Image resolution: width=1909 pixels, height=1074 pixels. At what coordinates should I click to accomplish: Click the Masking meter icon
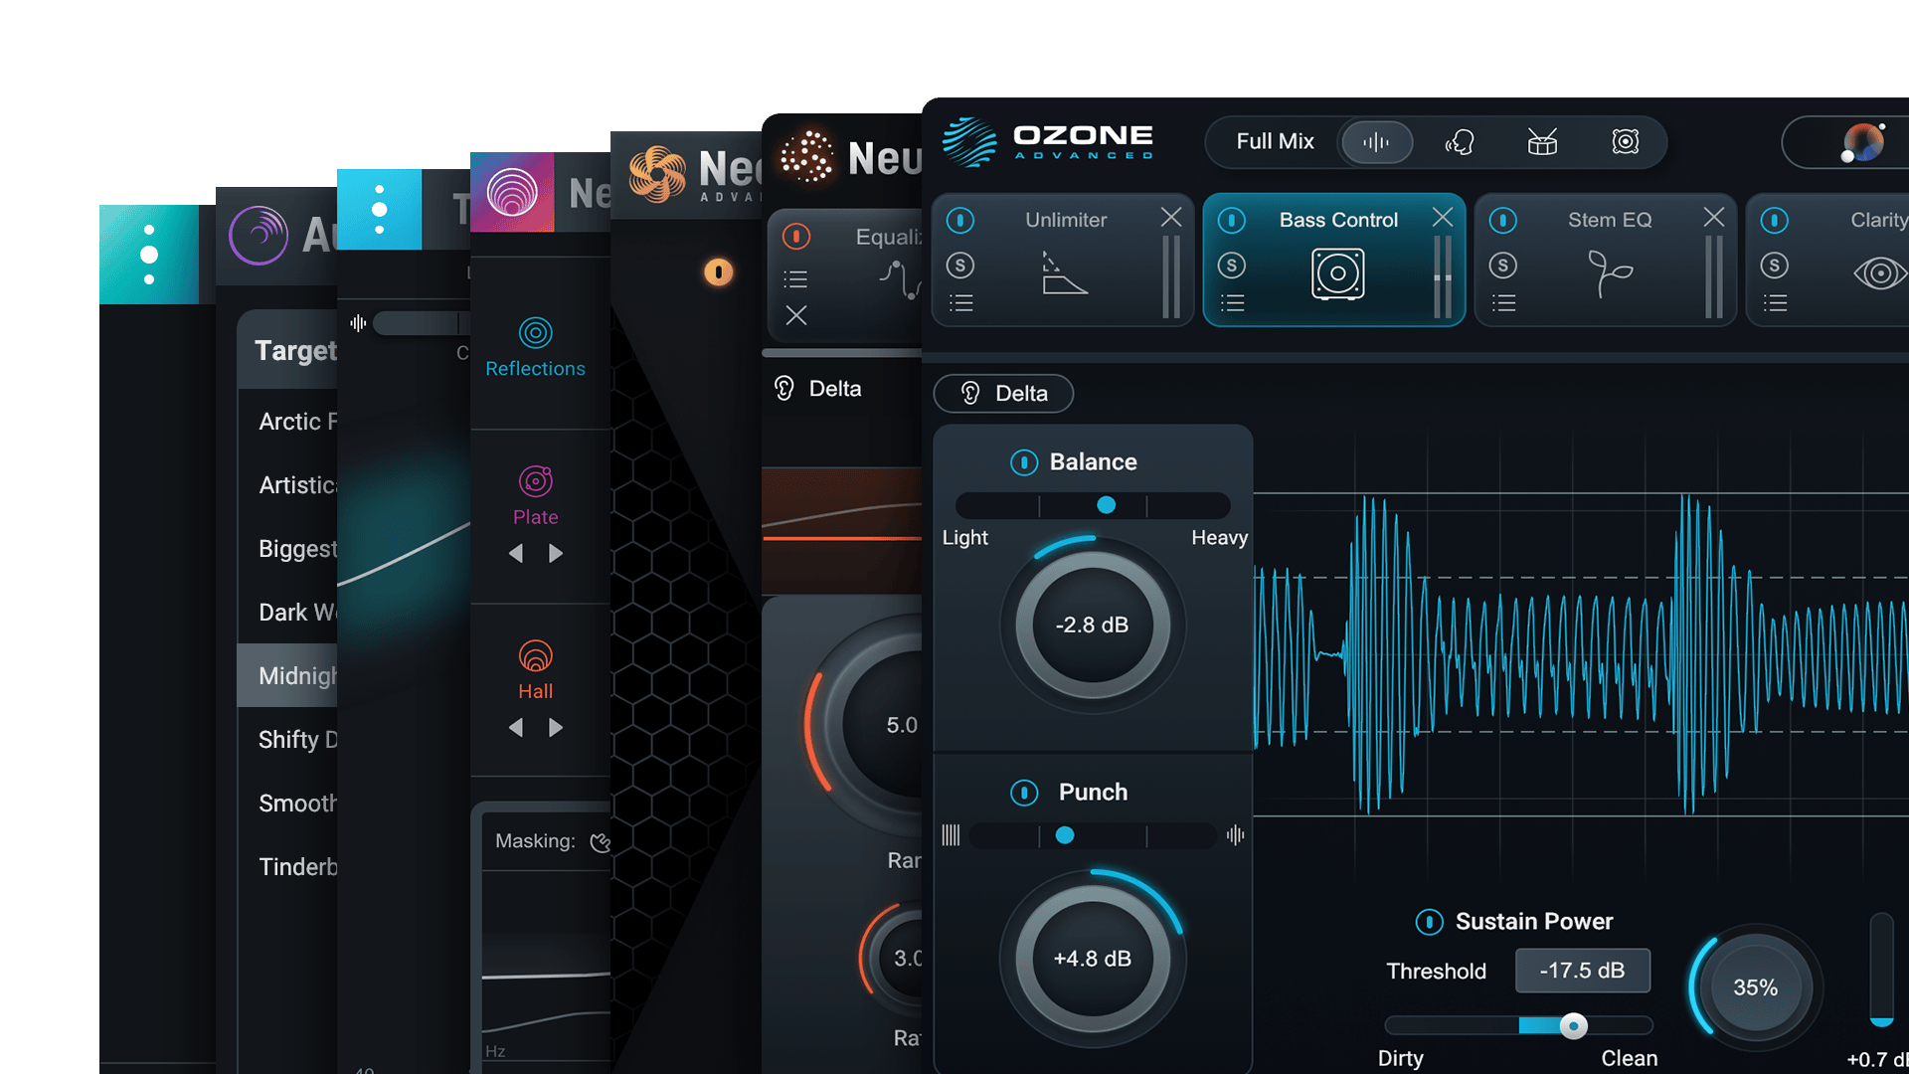tap(600, 842)
